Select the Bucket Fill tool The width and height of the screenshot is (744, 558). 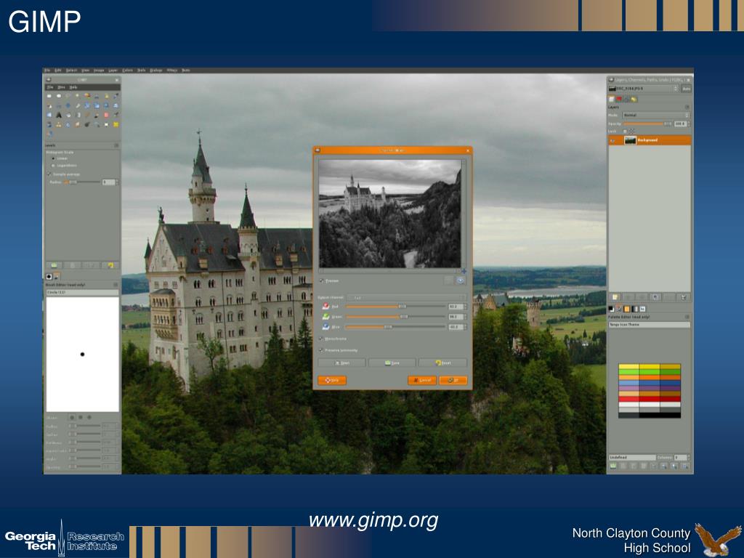click(x=68, y=115)
